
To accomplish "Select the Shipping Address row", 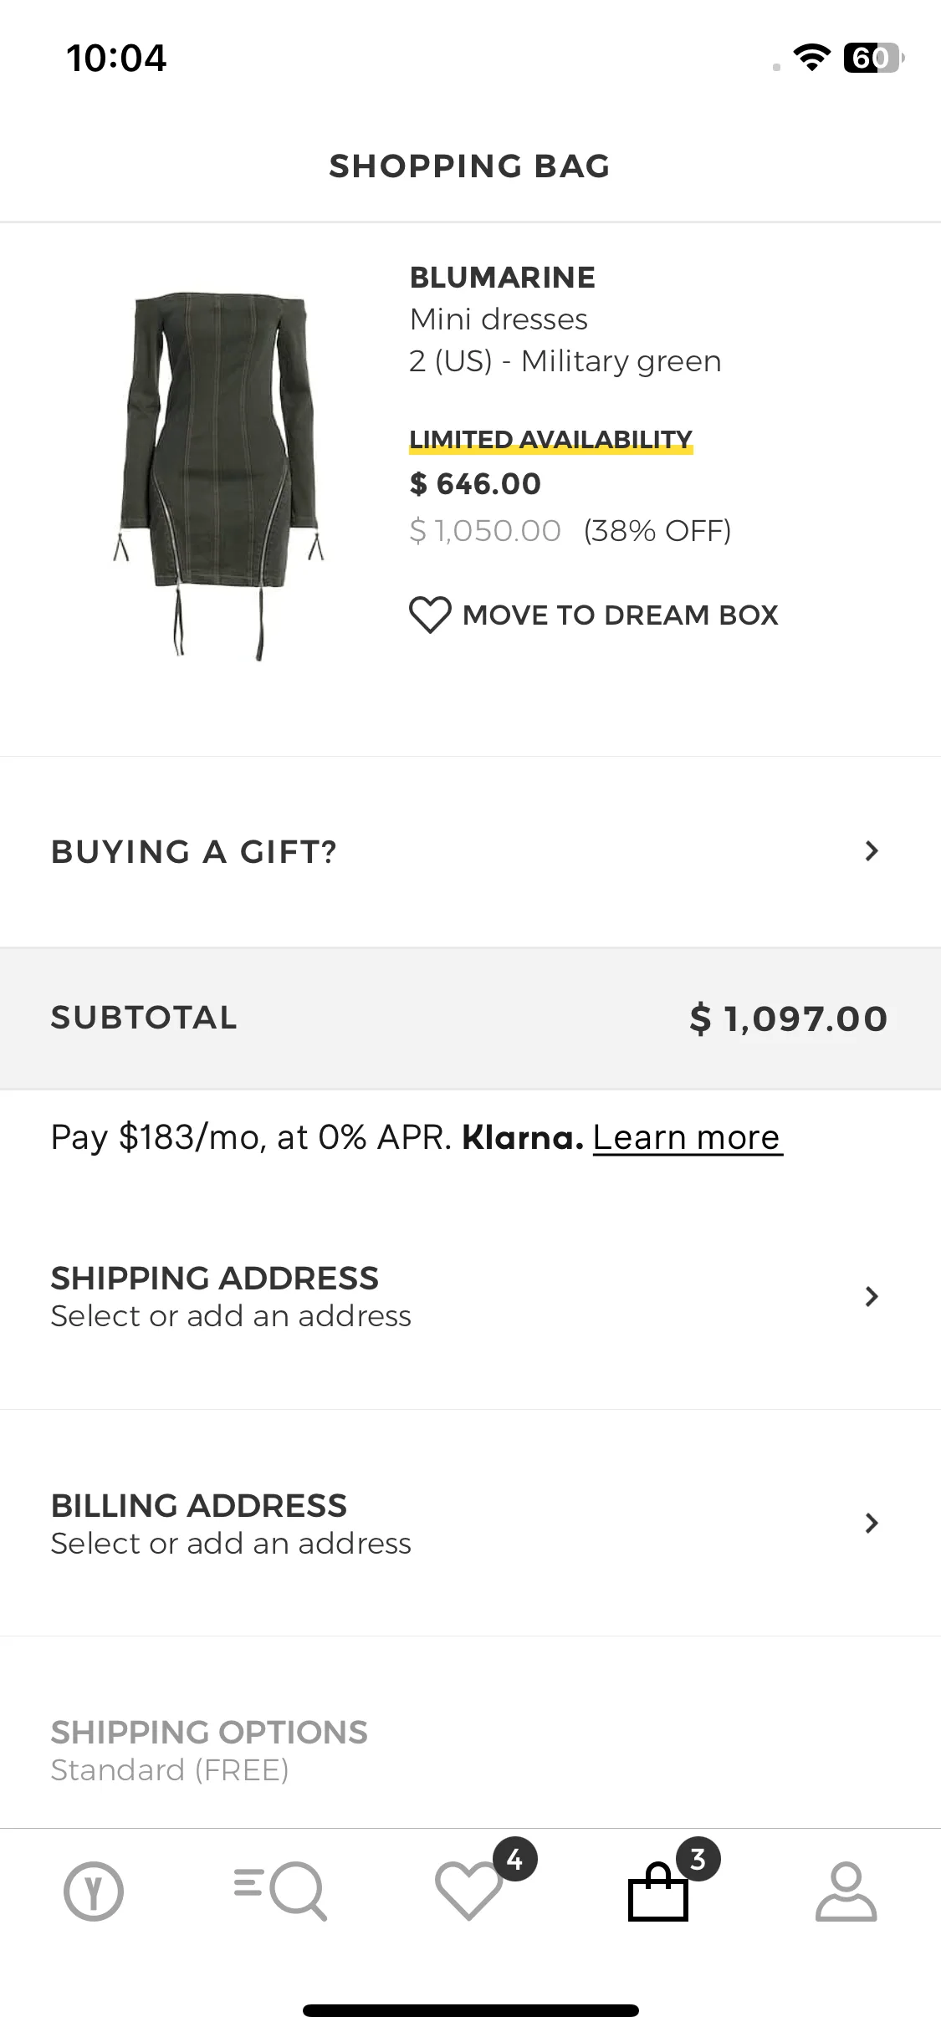I will coord(470,1296).
